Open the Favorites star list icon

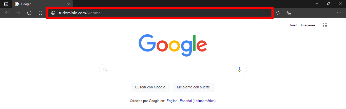(278, 13)
